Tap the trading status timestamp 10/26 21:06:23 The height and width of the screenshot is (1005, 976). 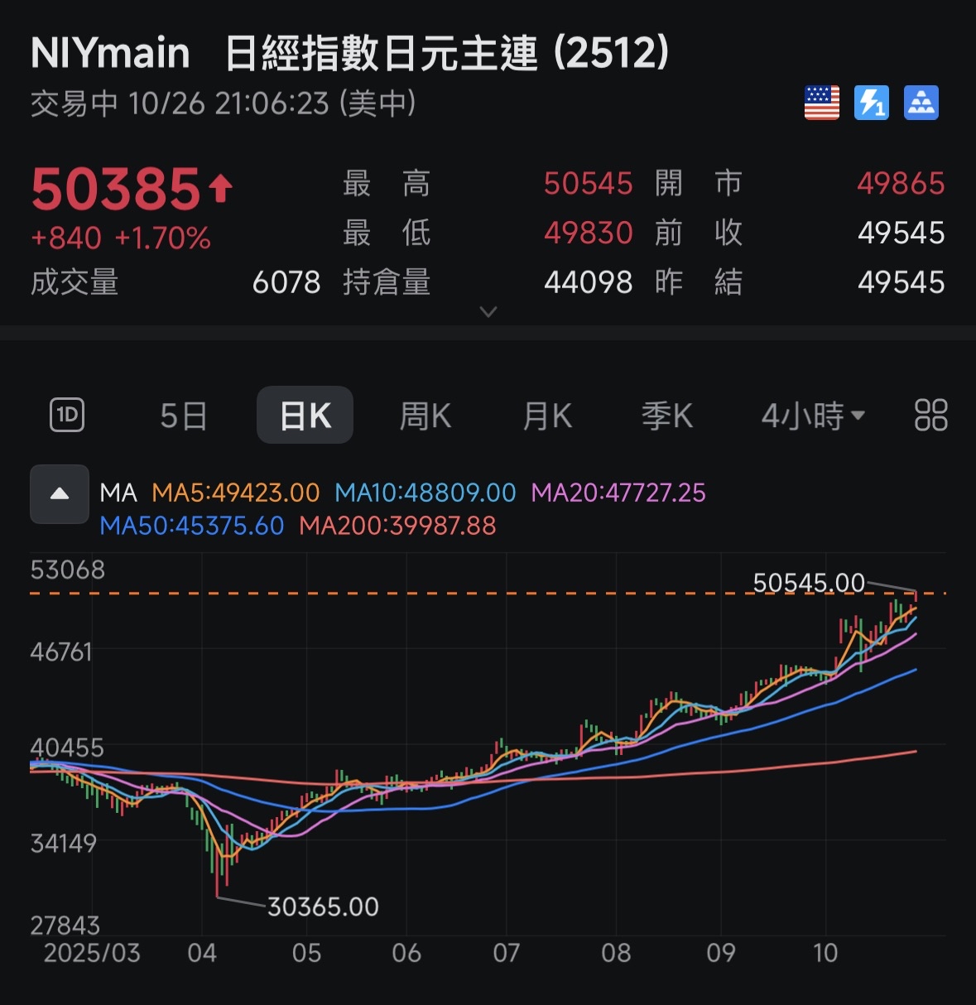tap(229, 103)
